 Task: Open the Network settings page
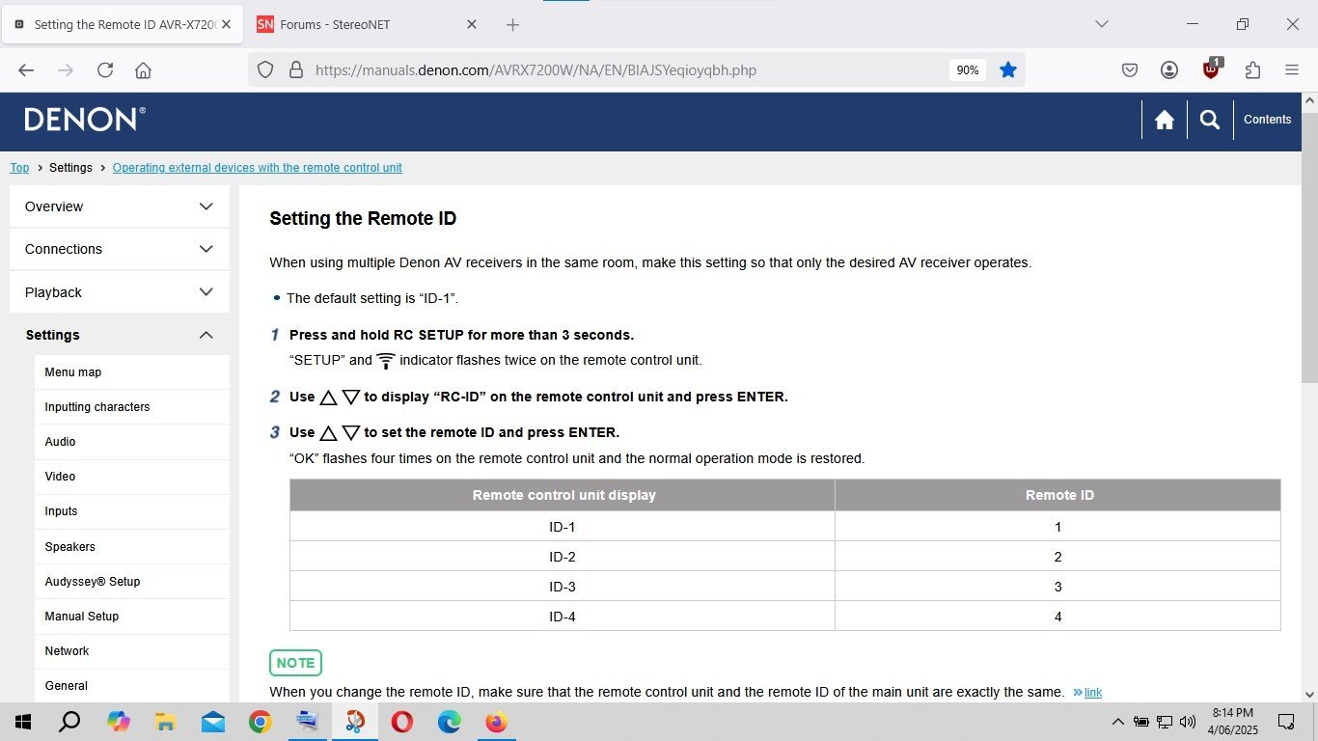132,651
